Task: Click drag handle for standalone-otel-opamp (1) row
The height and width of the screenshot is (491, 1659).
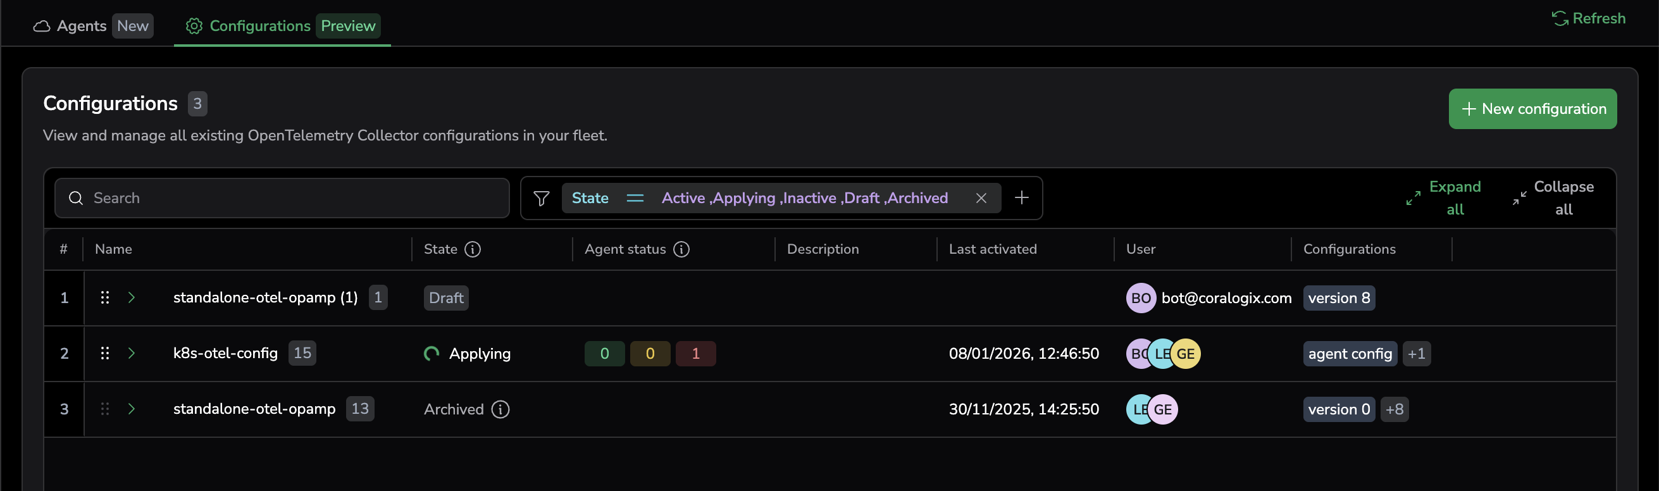Action: pos(105,297)
